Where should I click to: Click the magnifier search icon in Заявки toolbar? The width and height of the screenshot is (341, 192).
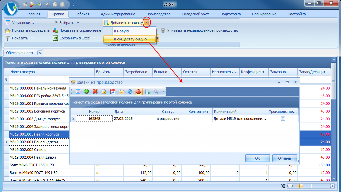click(x=156, y=91)
